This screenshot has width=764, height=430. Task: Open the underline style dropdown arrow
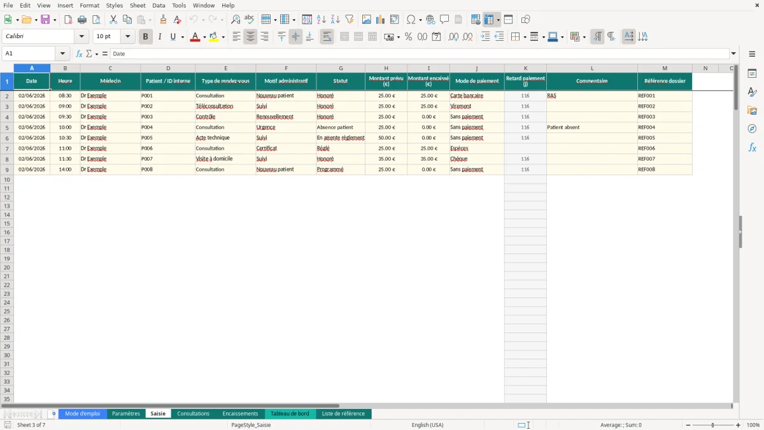(182, 37)
